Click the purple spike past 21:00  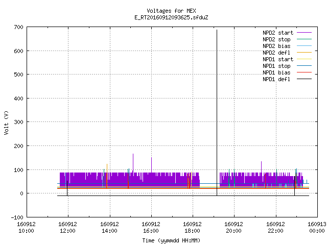(261, 167)
